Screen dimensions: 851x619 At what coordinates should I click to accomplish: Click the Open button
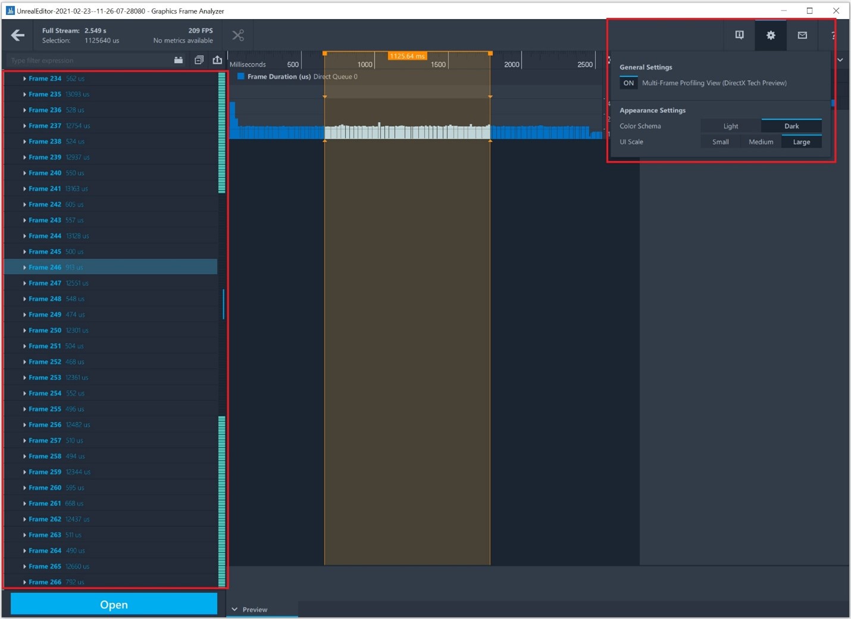click(x=114, y=604)
